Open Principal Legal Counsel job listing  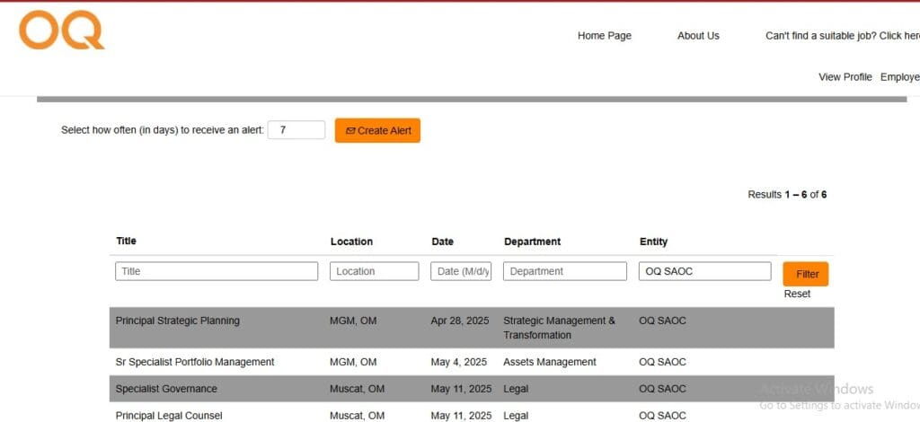169,416
